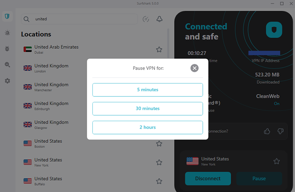Viewport: 295px width, 192px height.
Task: Click the masked VPN IP Address value
Action: click(264, 53)
